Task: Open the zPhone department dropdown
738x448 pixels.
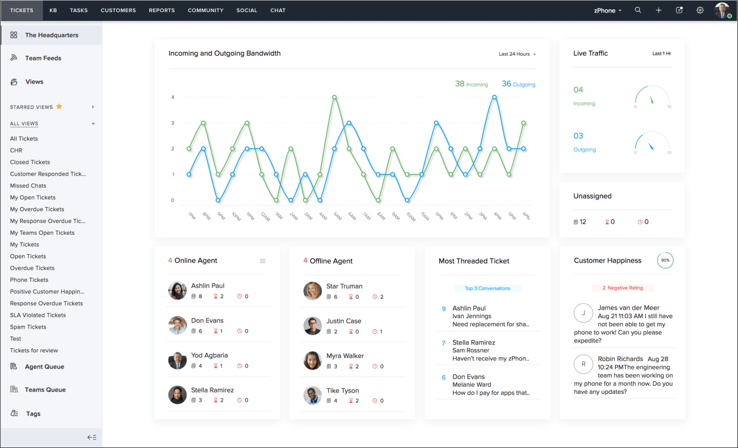Action: click(x=607, y=10)
